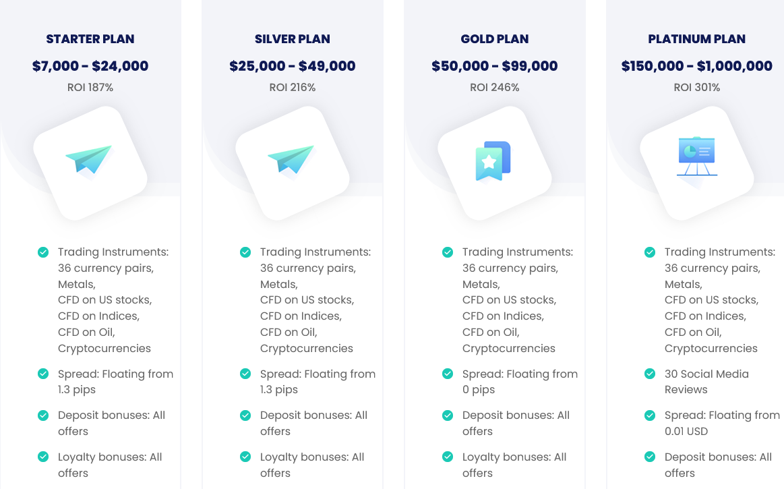Screen dimensions: 784x489
Task: Click Starter Plan Trading Instruments checkmark icon
Action: coord(44,252)
